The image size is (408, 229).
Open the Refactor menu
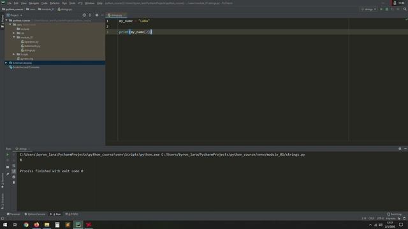(x=55, y=3)
